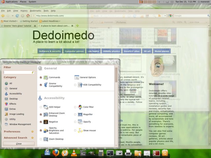This screenshot has width=211, height=158.
Task: Open search engine selector next to Google box
Action: coord(171,16)
